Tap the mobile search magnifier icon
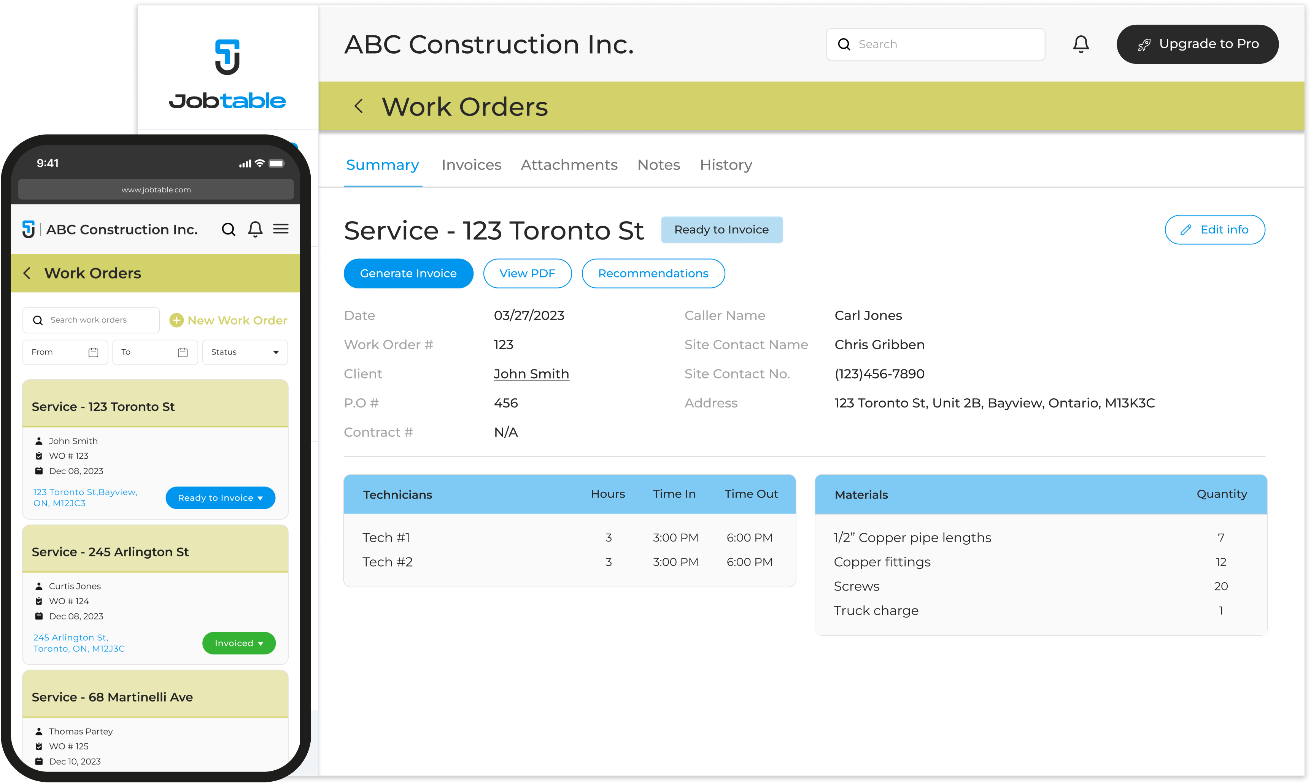 tap(228, 229)
